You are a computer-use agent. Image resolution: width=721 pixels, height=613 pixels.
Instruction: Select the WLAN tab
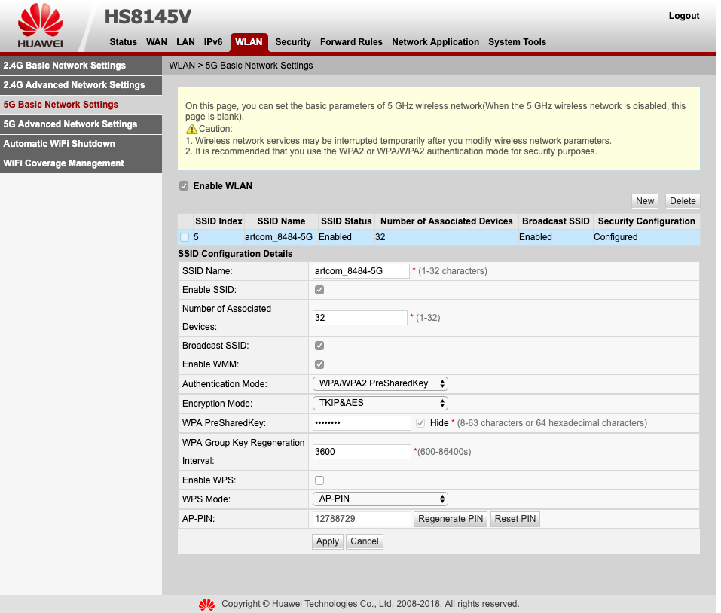249,42
